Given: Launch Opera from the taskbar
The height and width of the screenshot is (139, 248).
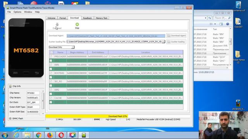Looking at the screenshot, I should click(x=61, y=135).
